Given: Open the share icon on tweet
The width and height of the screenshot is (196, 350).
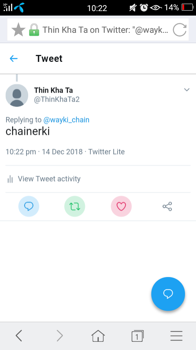Looking at the screenshot, I should [167, 207].
